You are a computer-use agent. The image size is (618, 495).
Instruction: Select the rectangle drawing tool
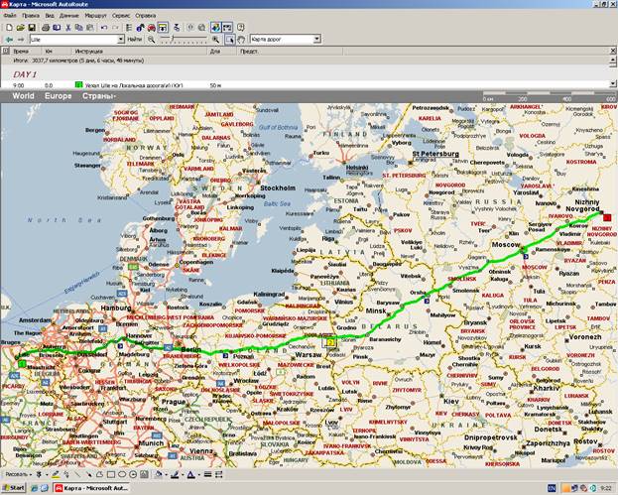tap(111, 474)
